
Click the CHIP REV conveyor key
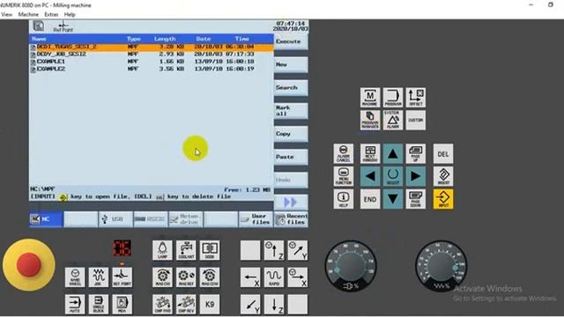pyautogui.click(x=186, y=304)
